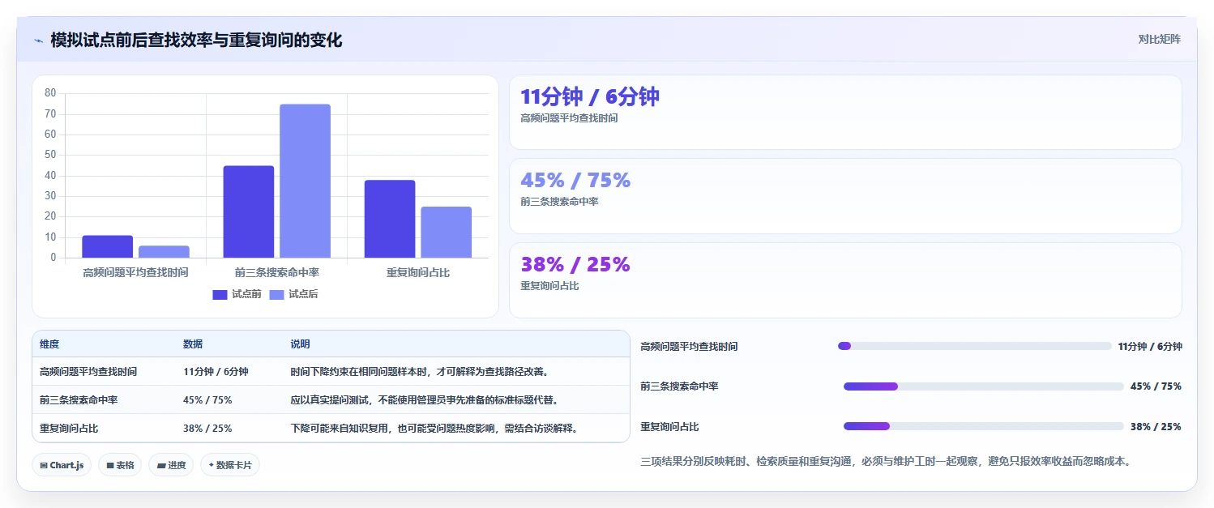Screen dimensions: 1214x508
Task: Click the 38% / 25% data card value
Action: click(x=575, y=265)
